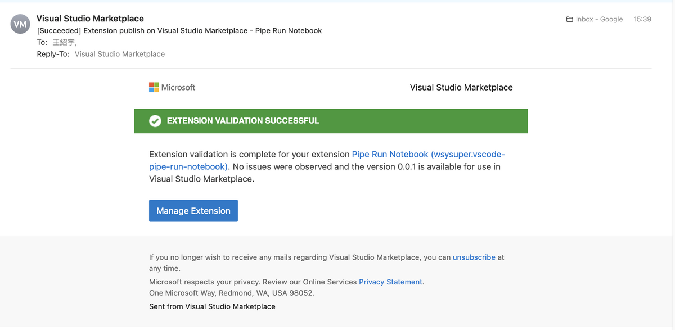Click the Visual Studio Marketplace heading in email body
Image resolution: width=675 pixels, height=330 pixels.
point(461,87)
